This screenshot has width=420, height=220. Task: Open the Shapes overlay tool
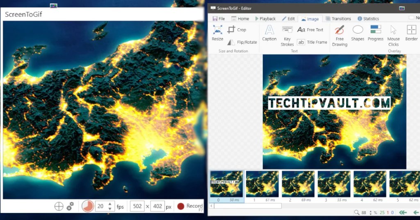tap(358, 33)
